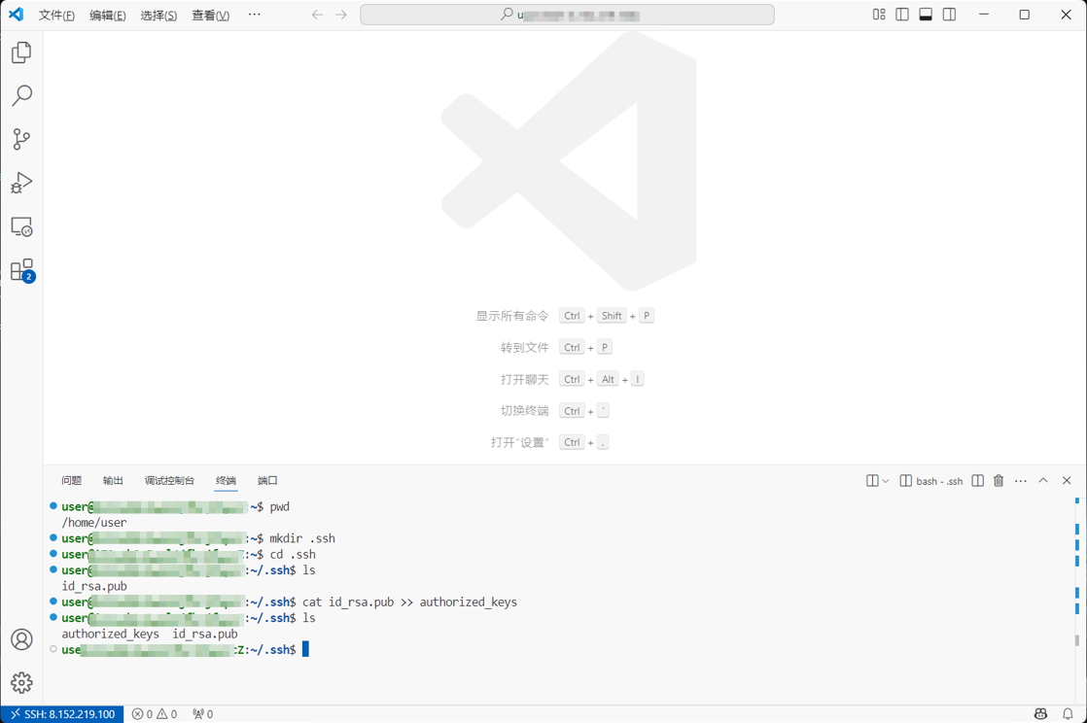1087x723 pixels.
Task: Go forward with the right arrow
Action: 340,15
